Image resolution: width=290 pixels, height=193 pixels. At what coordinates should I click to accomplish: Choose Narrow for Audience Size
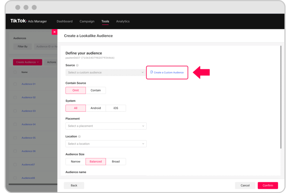(75, 161)
